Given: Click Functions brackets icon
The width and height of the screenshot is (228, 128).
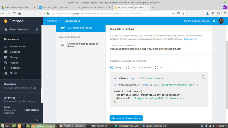Looking at the screenshot, I should (x=6, y=68).
